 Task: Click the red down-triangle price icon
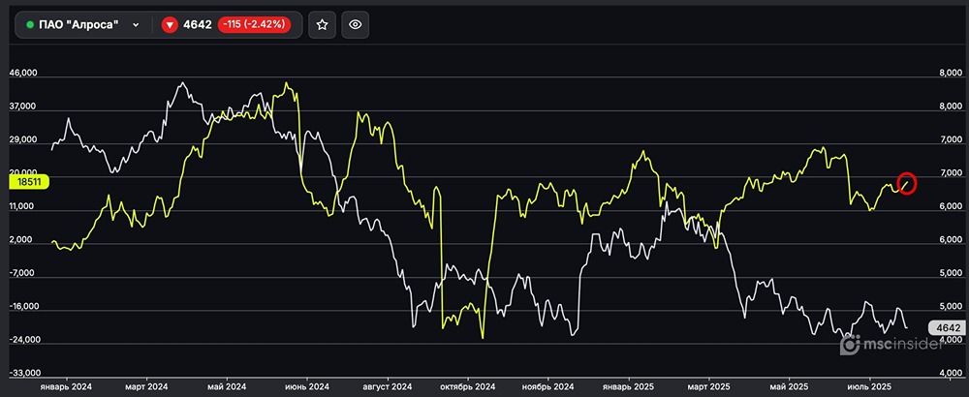[170, 25]
